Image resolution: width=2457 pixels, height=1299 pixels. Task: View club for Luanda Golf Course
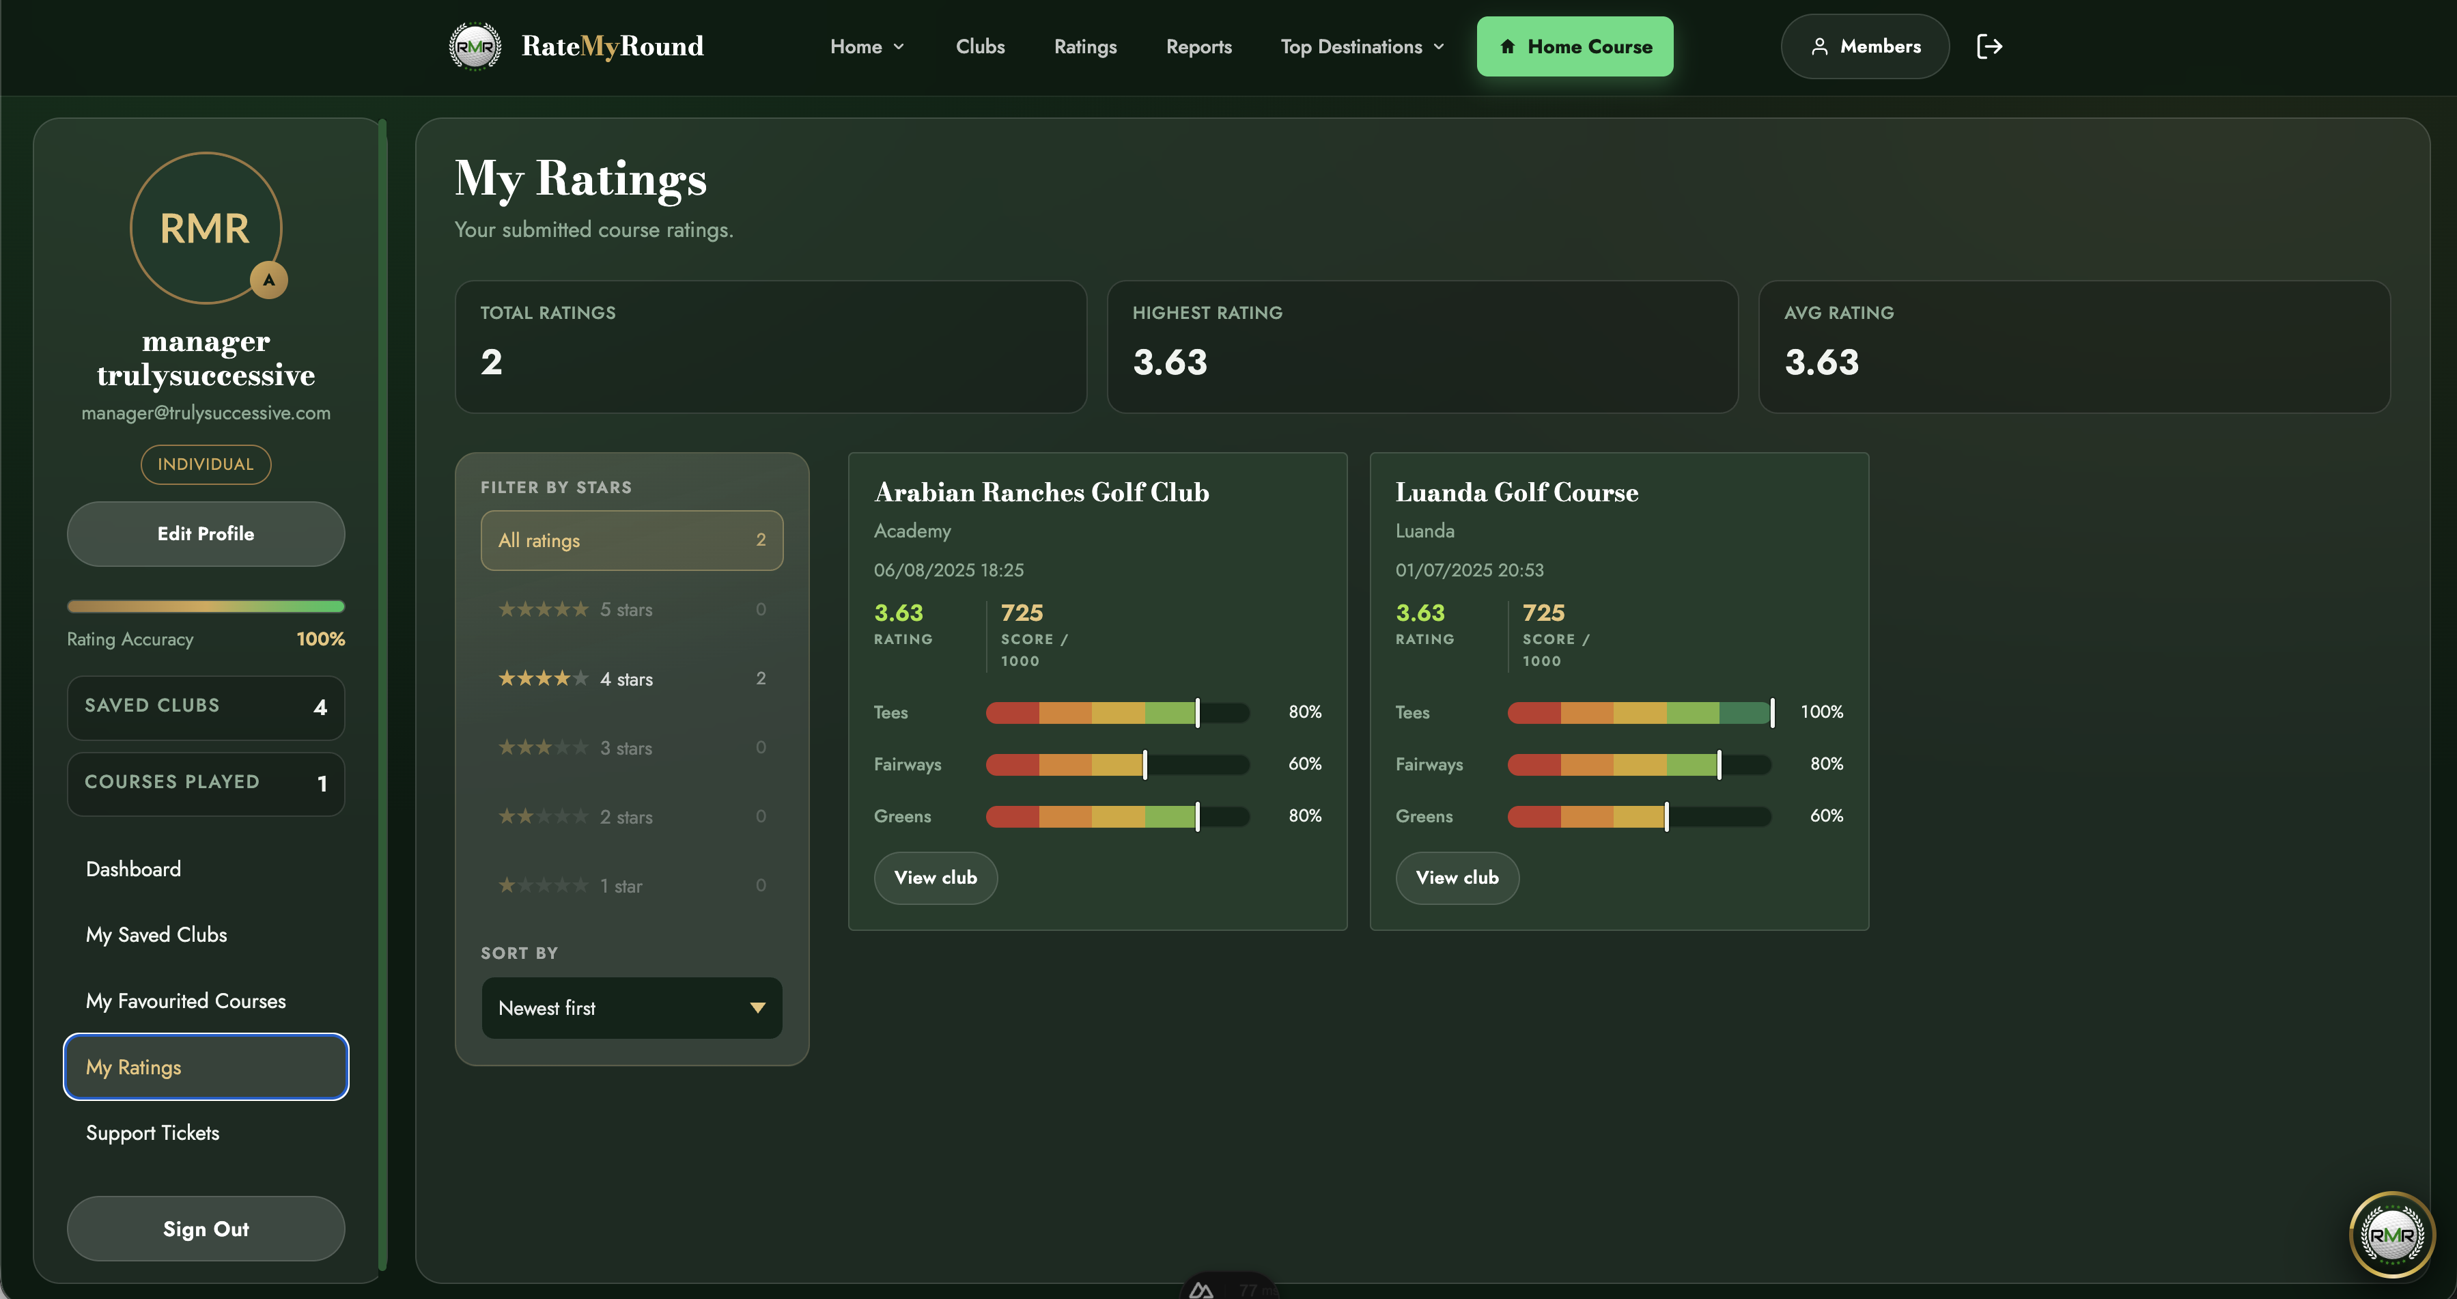point(1457,878)
